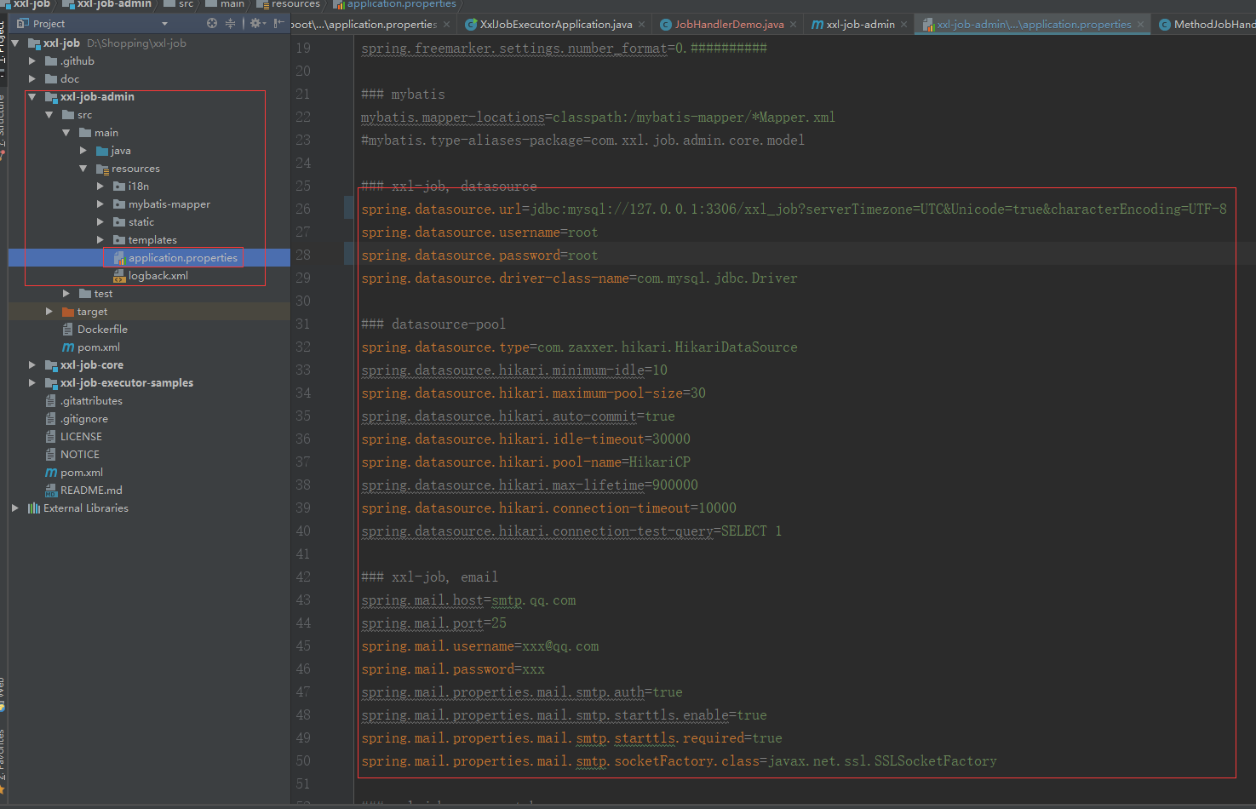
Task: Click the application.properties breadcrumb in the navigation bar
Action: 394,4
